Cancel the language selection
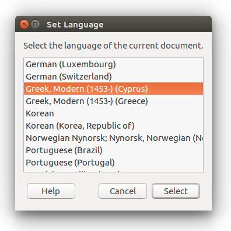This screenshot has width=231, height=231. tap(123, 191)
